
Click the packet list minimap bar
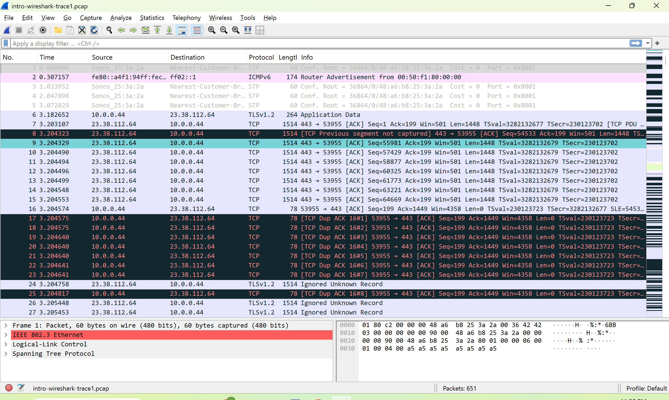pos(654,183)
